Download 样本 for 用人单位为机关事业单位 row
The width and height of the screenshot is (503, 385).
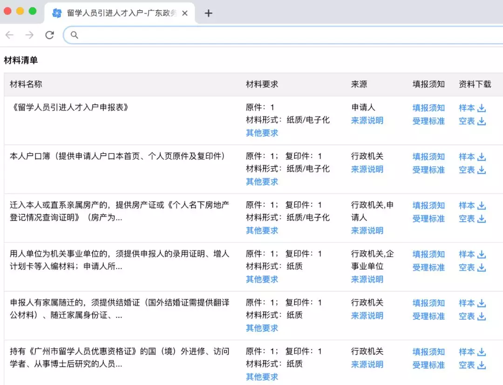(472, 254)
